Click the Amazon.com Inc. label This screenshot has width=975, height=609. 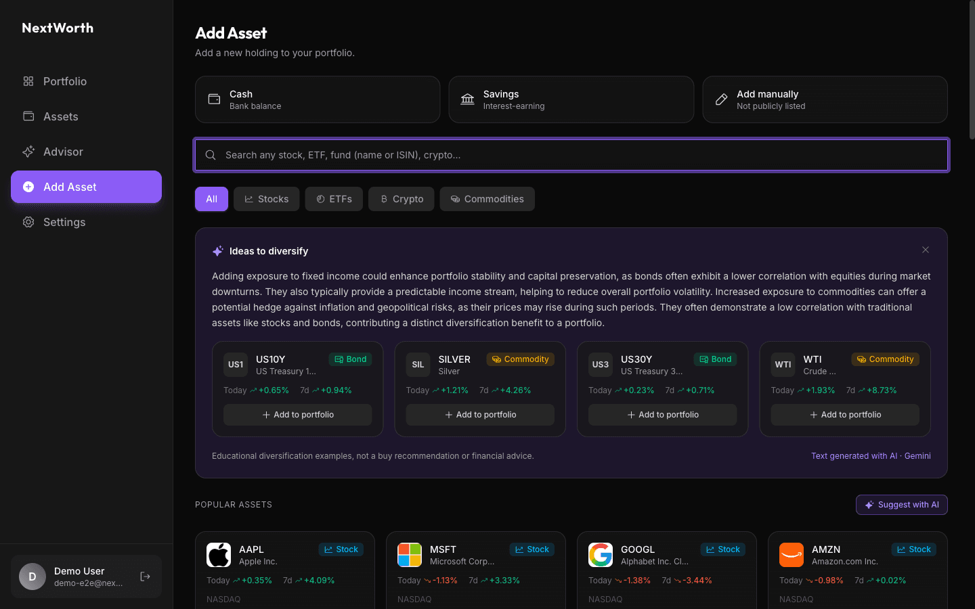click(x=845, y=562)
